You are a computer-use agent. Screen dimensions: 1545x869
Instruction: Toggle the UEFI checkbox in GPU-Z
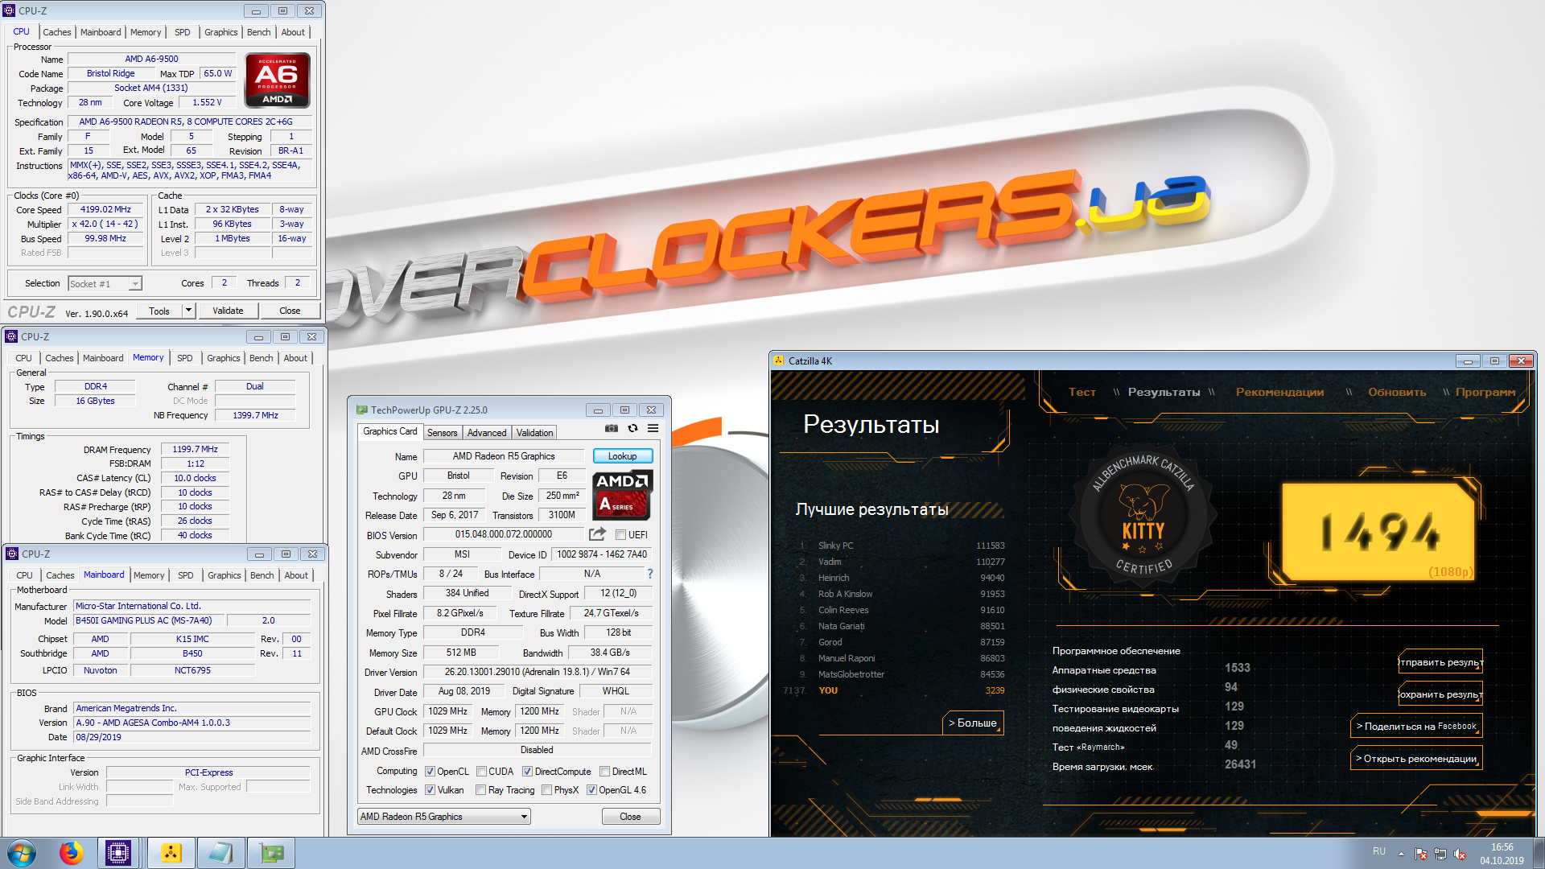621,535
